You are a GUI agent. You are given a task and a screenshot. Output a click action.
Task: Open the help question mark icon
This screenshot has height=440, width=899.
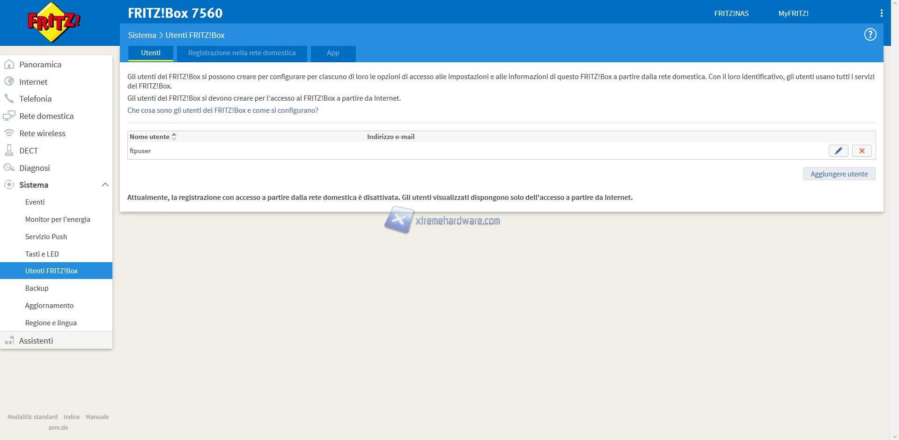pyautogui.click(x=870, y=35)
